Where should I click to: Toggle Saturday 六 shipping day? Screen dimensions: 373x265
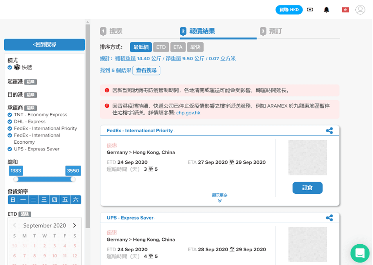(x=76, y=200)
